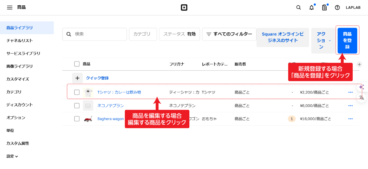Image resolution: width=368 pixels, height=169 pixels.
Task: Open the help question mark icon
Action: coord(337,7)
